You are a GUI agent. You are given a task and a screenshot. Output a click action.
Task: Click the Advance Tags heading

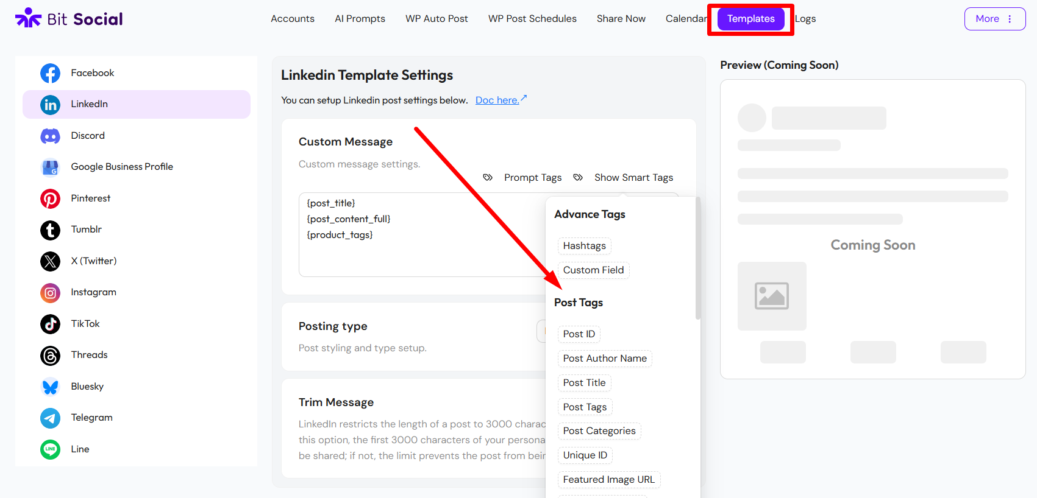coord(590,214)
